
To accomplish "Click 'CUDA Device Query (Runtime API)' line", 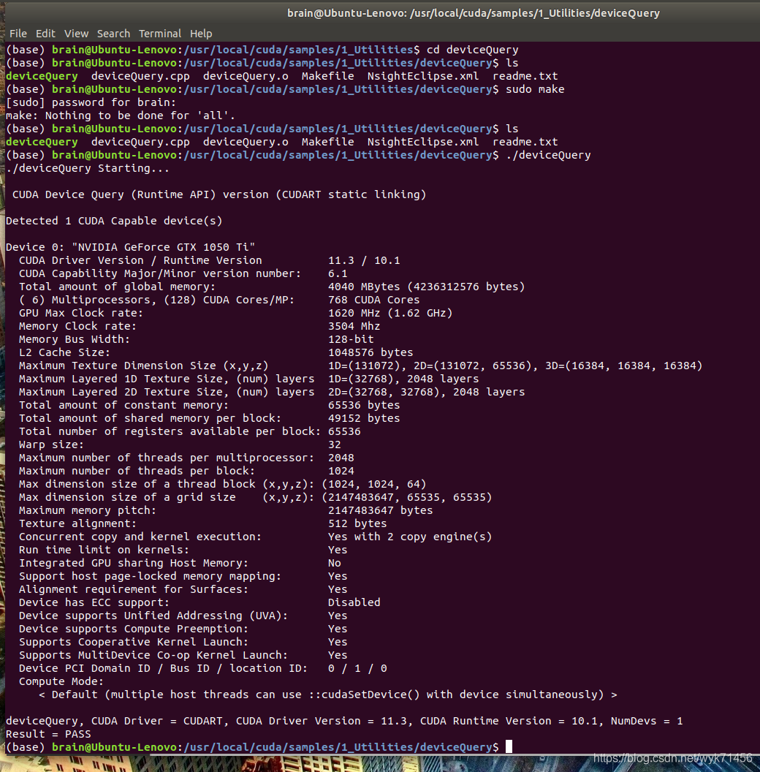I will click(x=219, y=194).
